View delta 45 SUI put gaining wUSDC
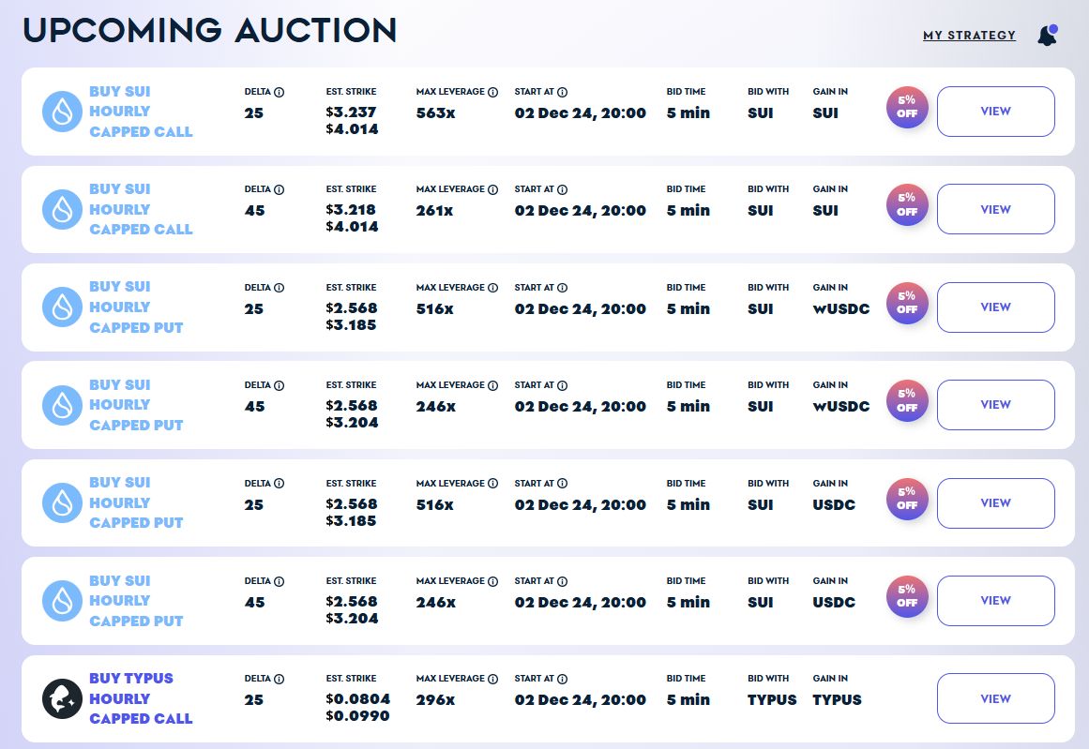Image resolution: width=1089 pixels, height=749 pixels. 995,405
